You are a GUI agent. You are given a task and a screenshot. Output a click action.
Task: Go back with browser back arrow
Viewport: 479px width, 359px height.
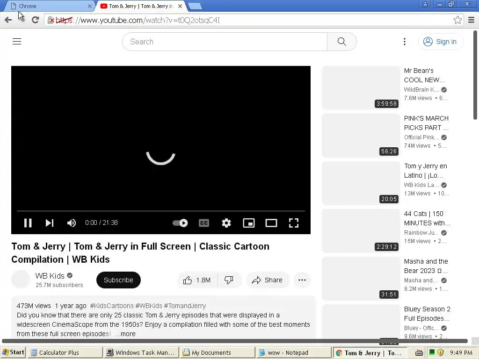click(8, 20)
